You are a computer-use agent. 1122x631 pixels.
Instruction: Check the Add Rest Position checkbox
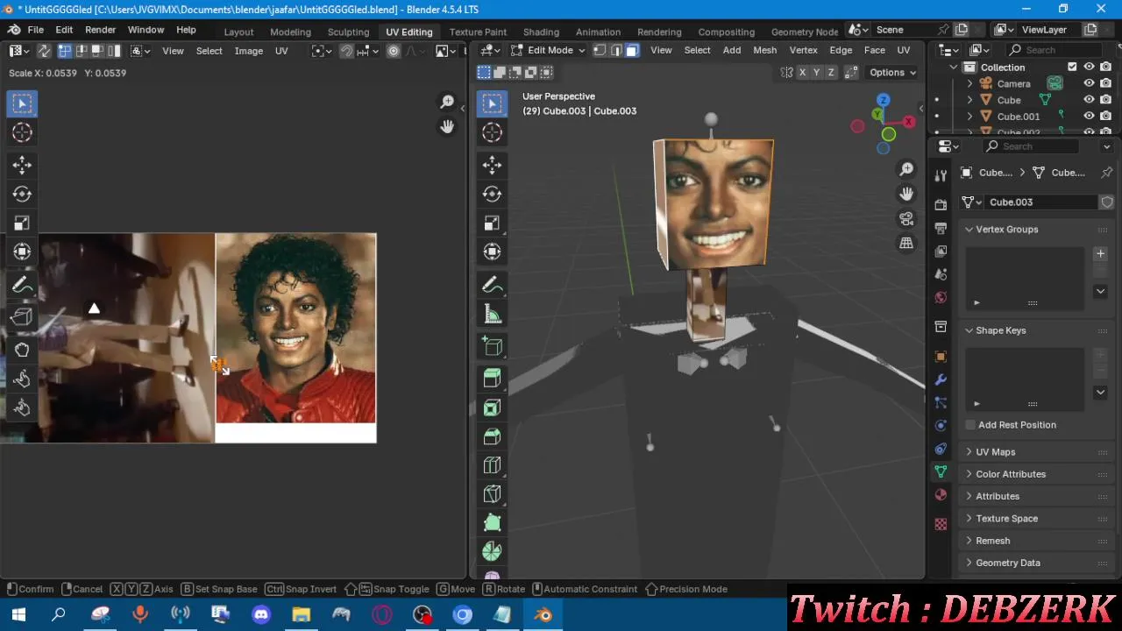point(970,425)
